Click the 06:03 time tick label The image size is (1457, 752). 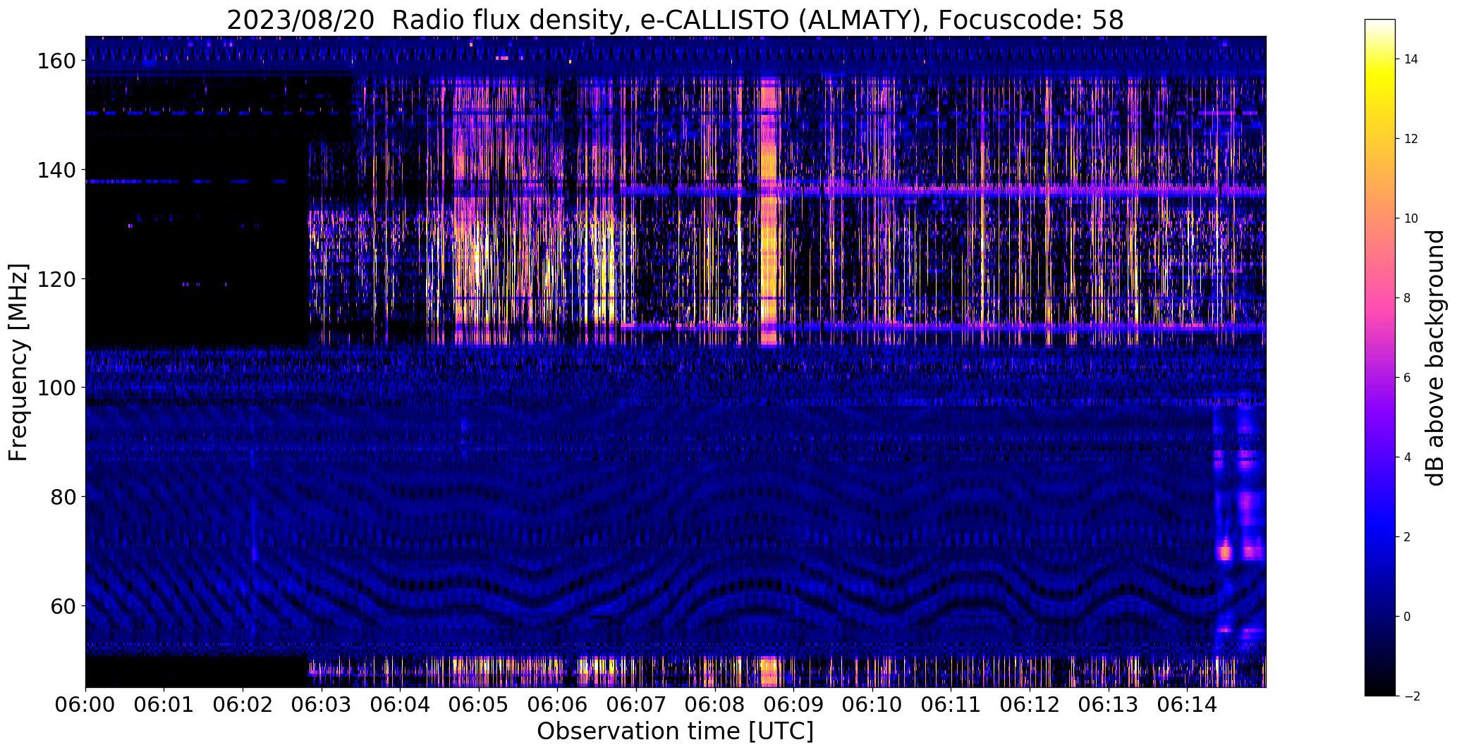pos(322,705)
